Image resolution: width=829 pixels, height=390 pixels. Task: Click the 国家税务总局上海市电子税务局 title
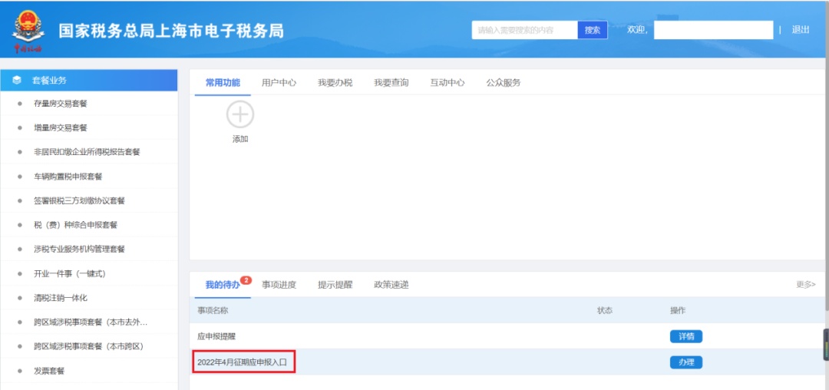[x=170, y=31]
